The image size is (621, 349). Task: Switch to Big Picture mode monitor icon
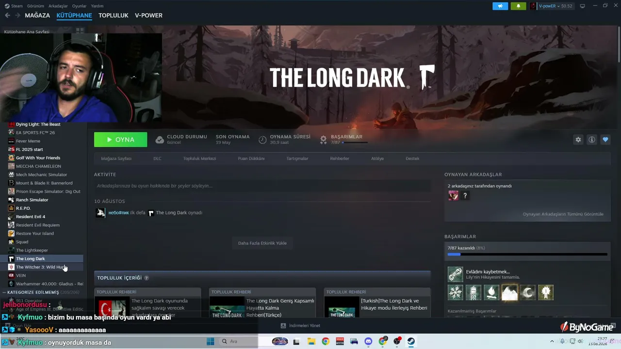(x=583, y=6)
